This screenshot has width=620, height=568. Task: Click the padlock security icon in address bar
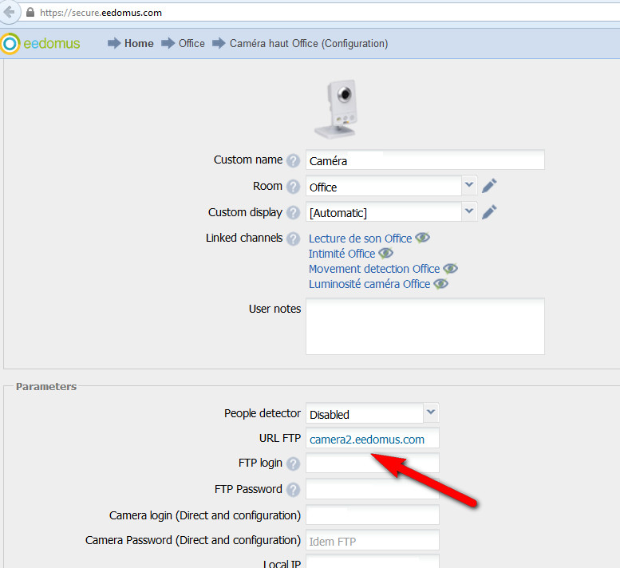tap(30, 12)
